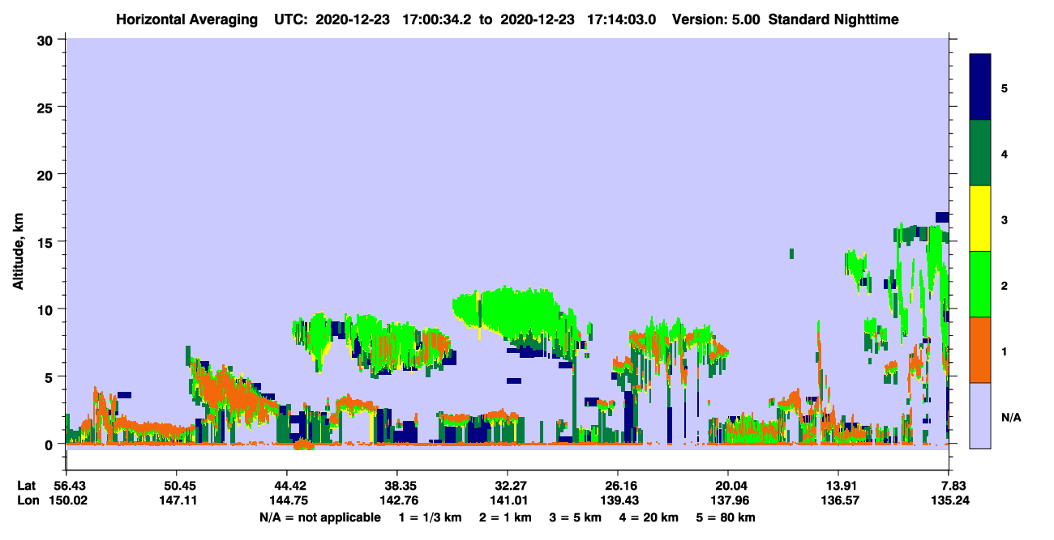Click the orange 1 color legend segment

click(980, 350)
